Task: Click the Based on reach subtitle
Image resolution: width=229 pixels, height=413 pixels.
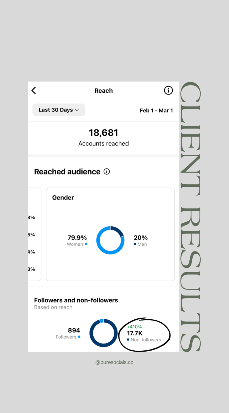Action: point(53,307)
